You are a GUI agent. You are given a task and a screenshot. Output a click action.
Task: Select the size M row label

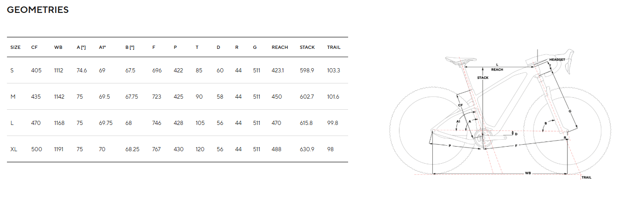13,96
